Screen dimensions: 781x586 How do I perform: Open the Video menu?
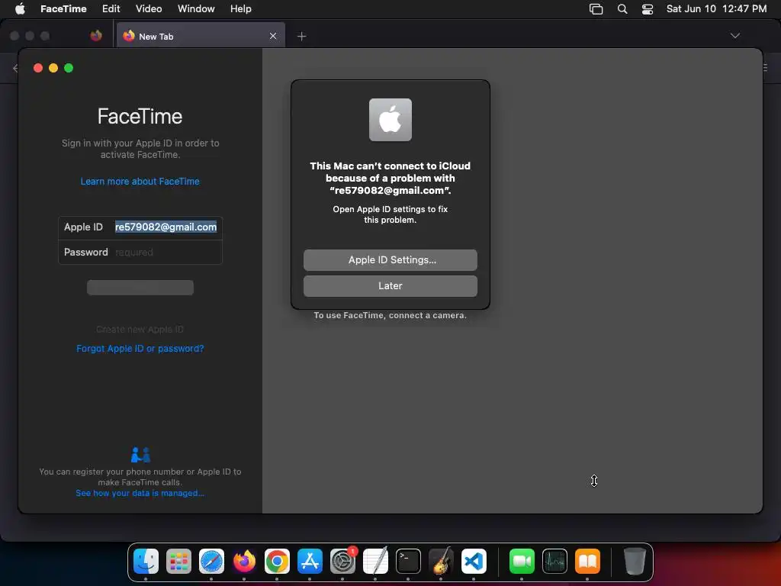[x=149, y=8]
